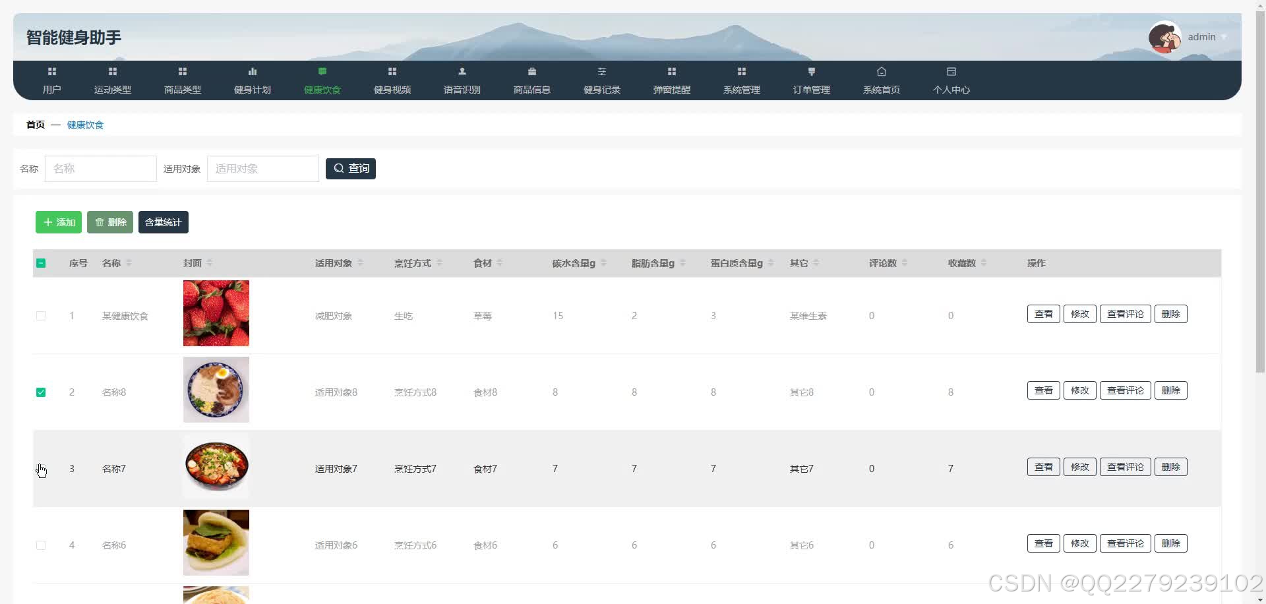Click the page vertical scrollbar
The image size is (1266, 604).
[x=1260, y=191]
